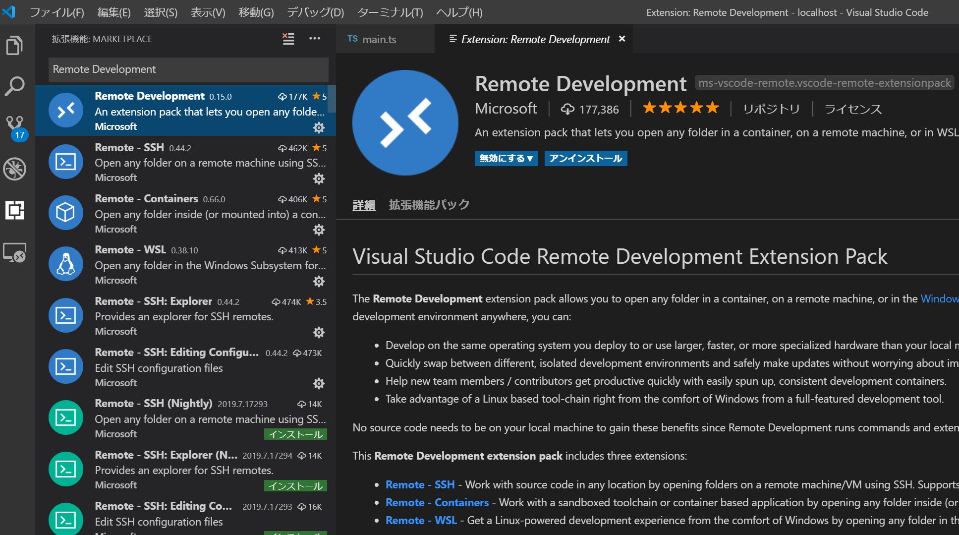This screenshot has height=535, width=959.
Task: Click the gear icon for Remote - WSL
Action: (x=319, y=282)
